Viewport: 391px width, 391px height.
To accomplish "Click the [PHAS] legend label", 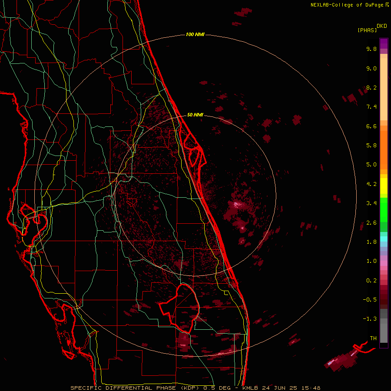I will click(x=367, y=30).
